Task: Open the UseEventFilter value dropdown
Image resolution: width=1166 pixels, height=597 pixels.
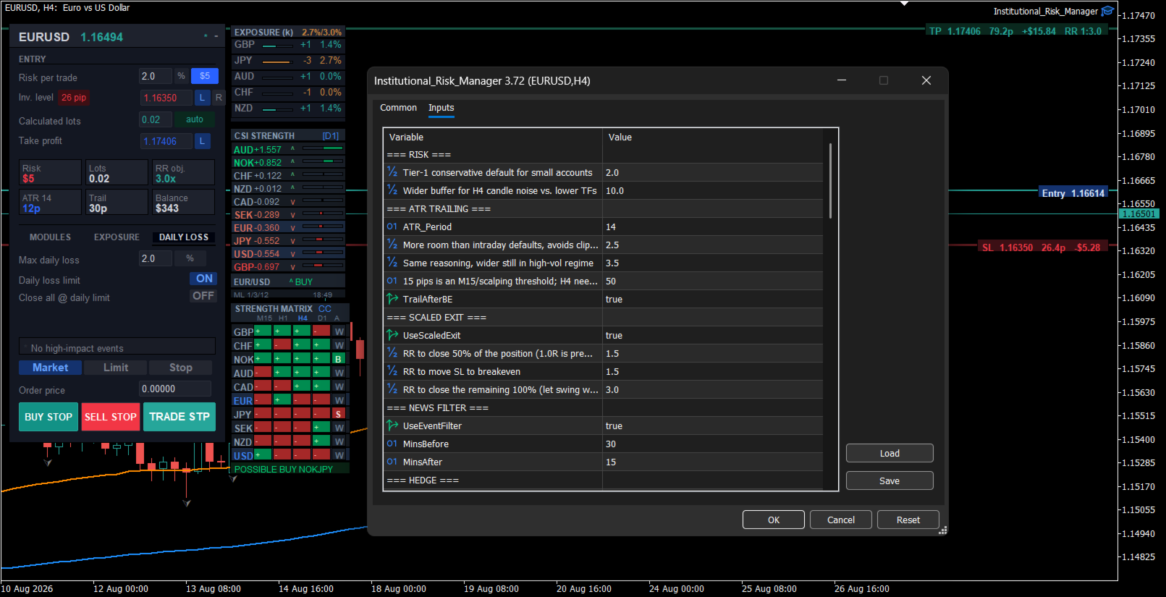Action: [712, 425]
